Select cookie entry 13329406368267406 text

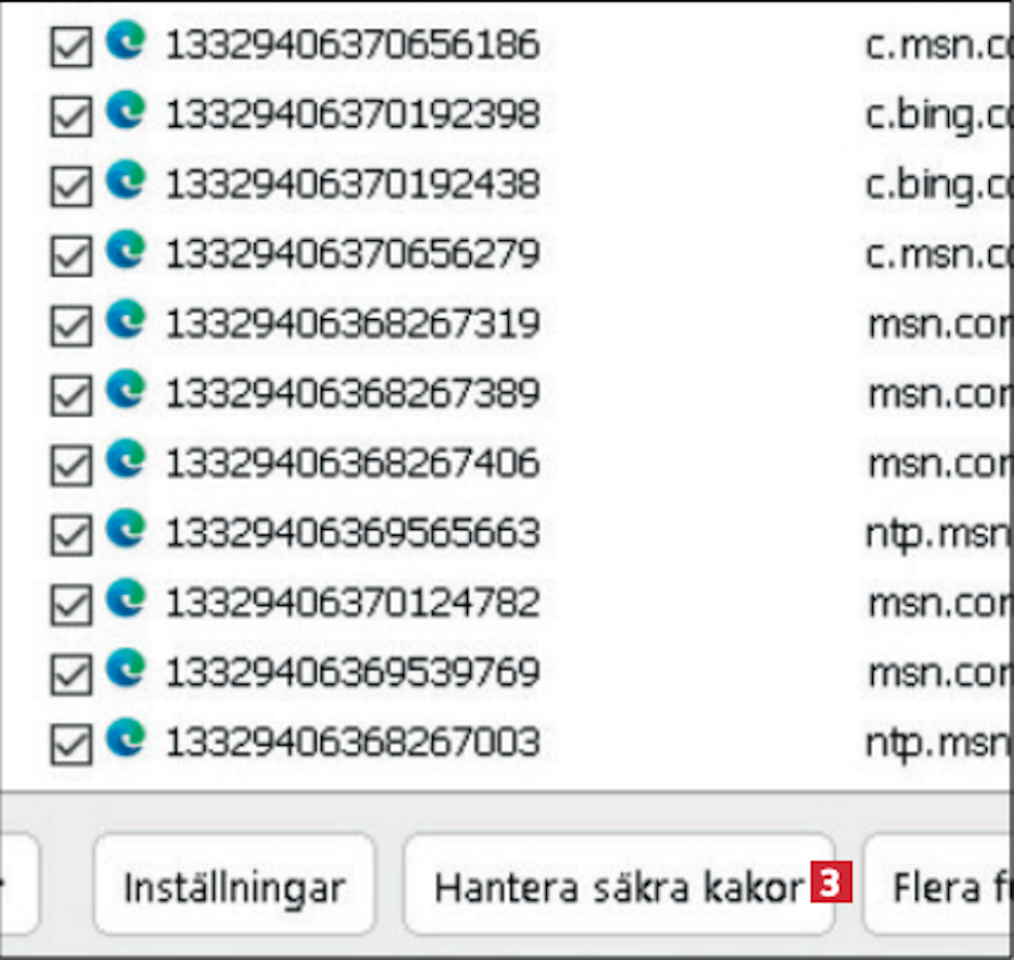click(x=353, y=463)
